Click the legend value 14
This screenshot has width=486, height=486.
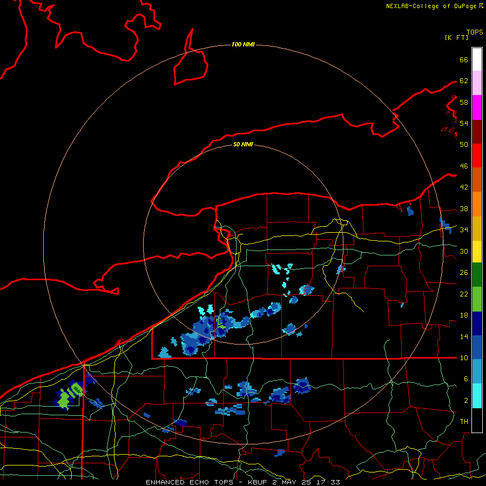click(464, 336)
